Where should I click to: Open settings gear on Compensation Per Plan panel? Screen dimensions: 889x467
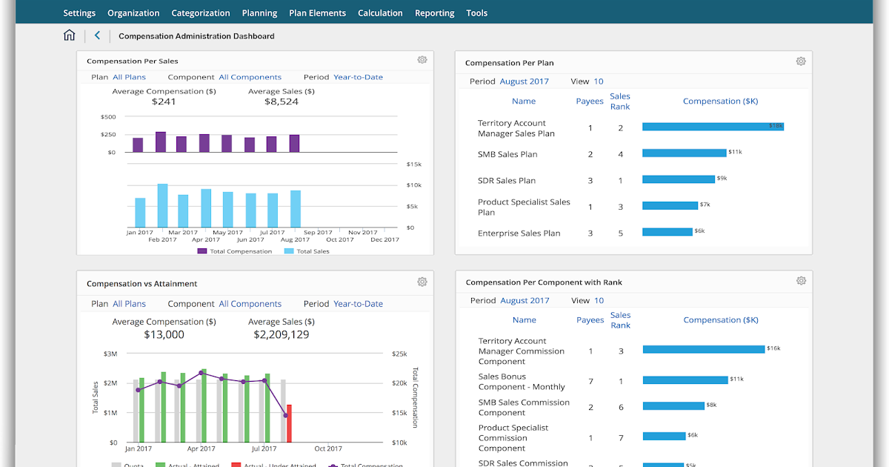coord(801,62)
